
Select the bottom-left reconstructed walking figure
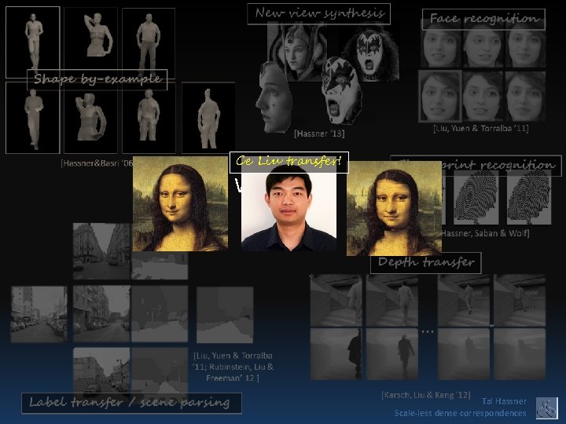point(33,118)
